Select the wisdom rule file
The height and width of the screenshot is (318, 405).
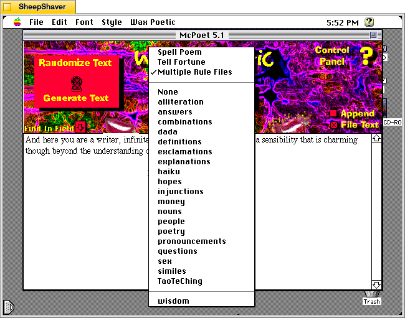[201, 301]
